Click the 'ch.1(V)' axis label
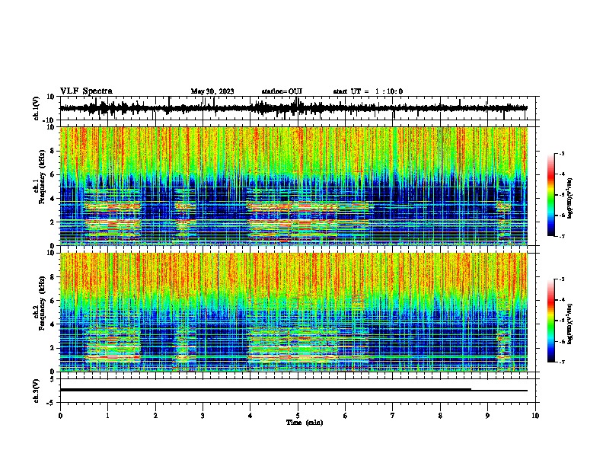This screenshot has width=603, height=466. click(37, 108)
